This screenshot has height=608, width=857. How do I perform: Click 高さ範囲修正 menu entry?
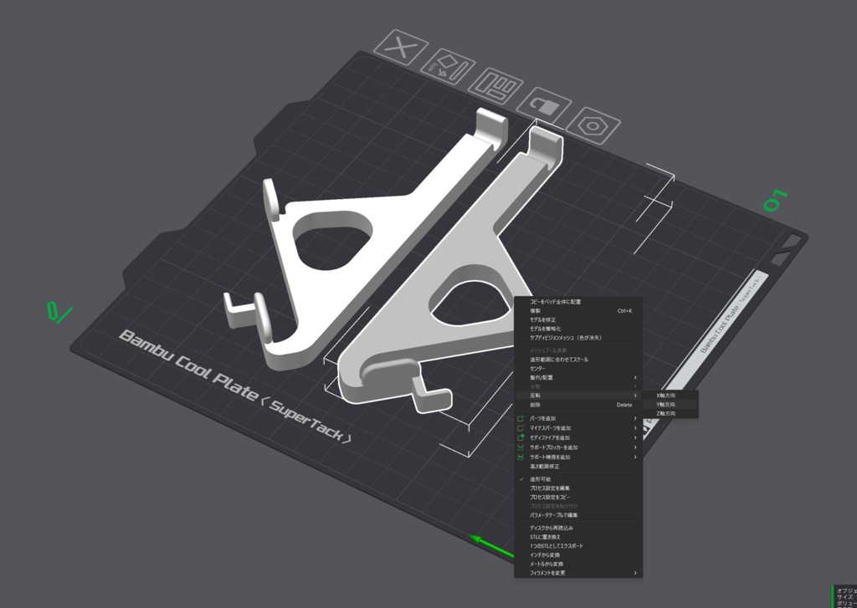pyautogui.click(x=578, y=467)
